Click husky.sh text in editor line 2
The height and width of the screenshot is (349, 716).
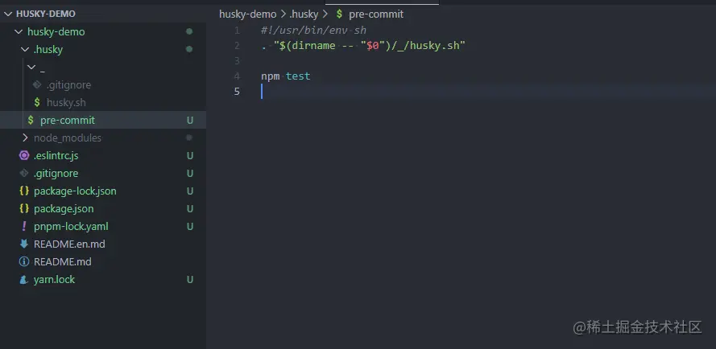pyautogui.click(x=436, y=46)
